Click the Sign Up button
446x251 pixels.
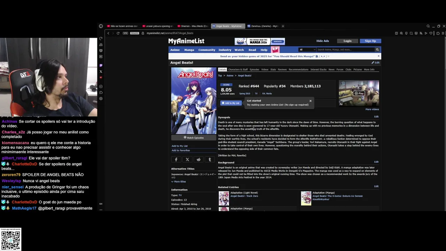pyautogui.click(x=370, y=41)
